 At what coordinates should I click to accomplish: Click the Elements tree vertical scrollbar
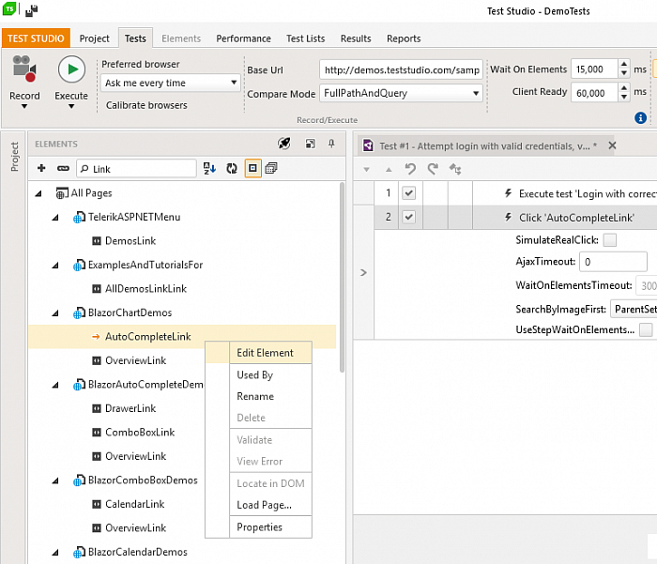(342, 278)
